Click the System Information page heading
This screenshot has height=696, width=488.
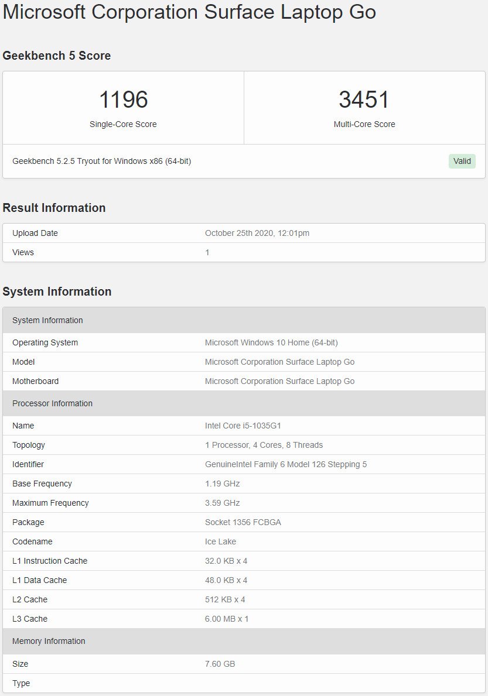point(57,292)
